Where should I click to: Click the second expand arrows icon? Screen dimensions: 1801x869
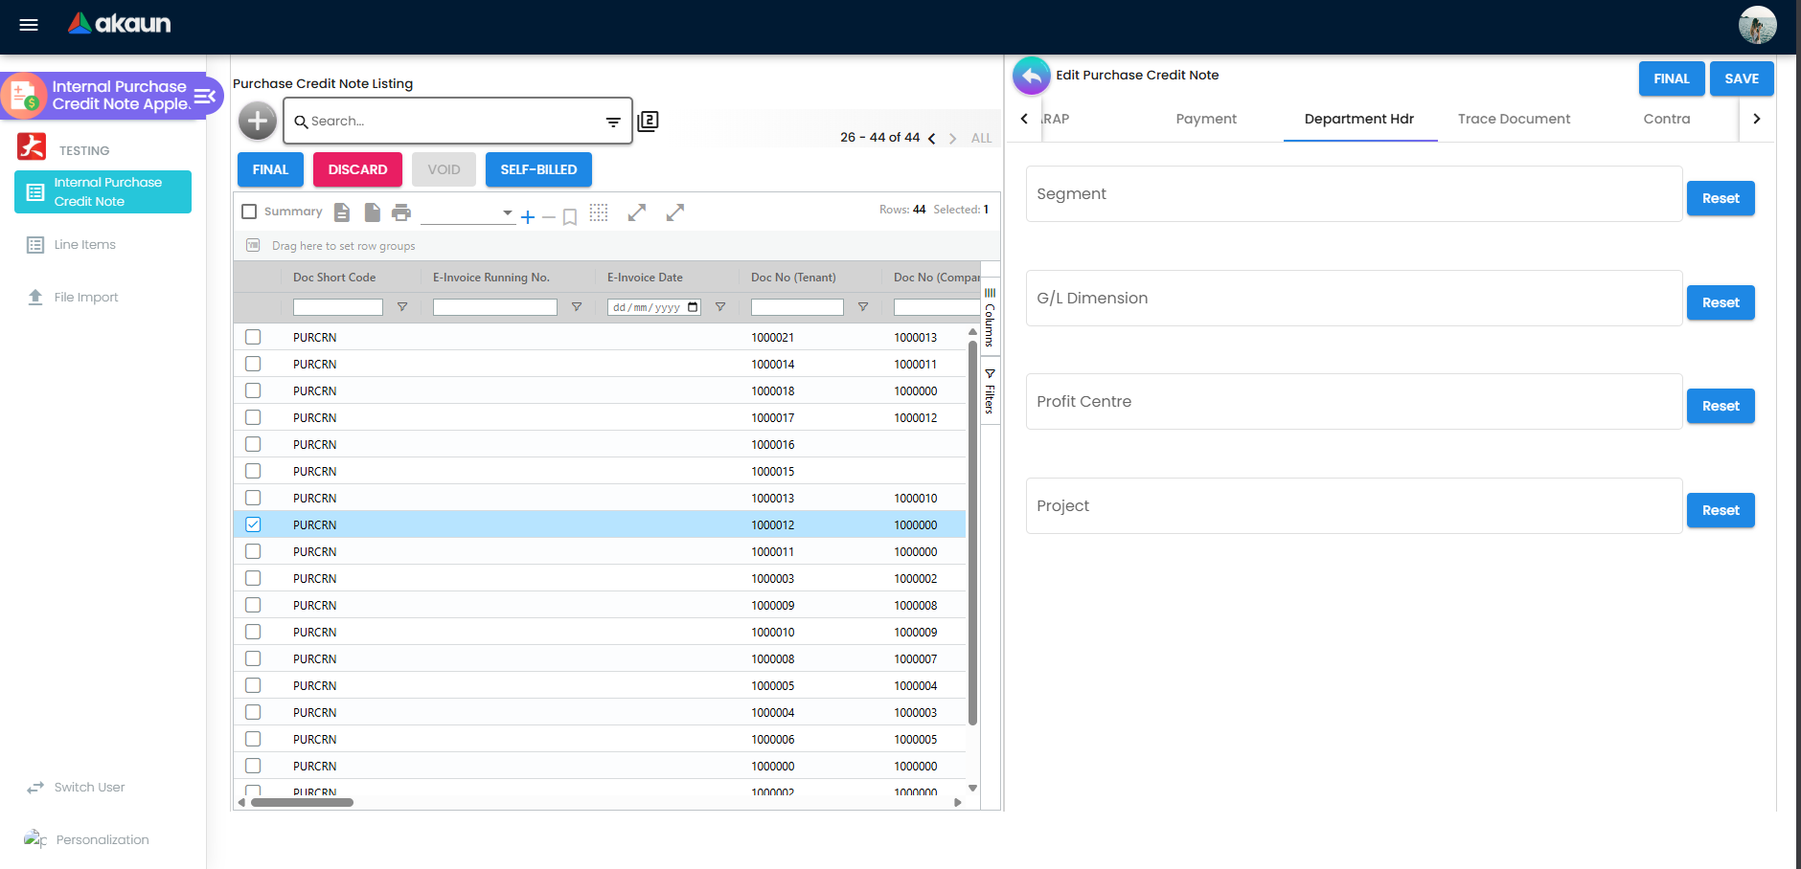click(x=675, y=212)
